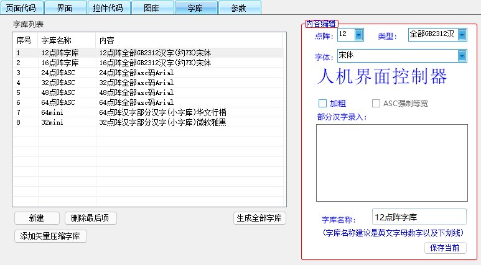Click the 类型 combo box showing 全部GB2312汉

(x=437, y=35)
